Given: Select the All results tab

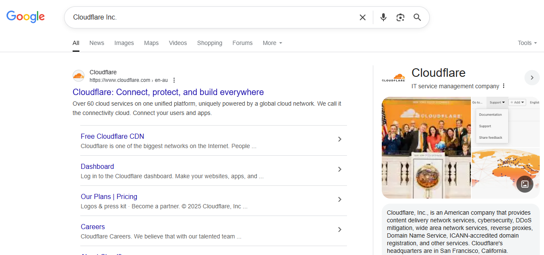Looking at the screenshot, I should pos(76,43).
